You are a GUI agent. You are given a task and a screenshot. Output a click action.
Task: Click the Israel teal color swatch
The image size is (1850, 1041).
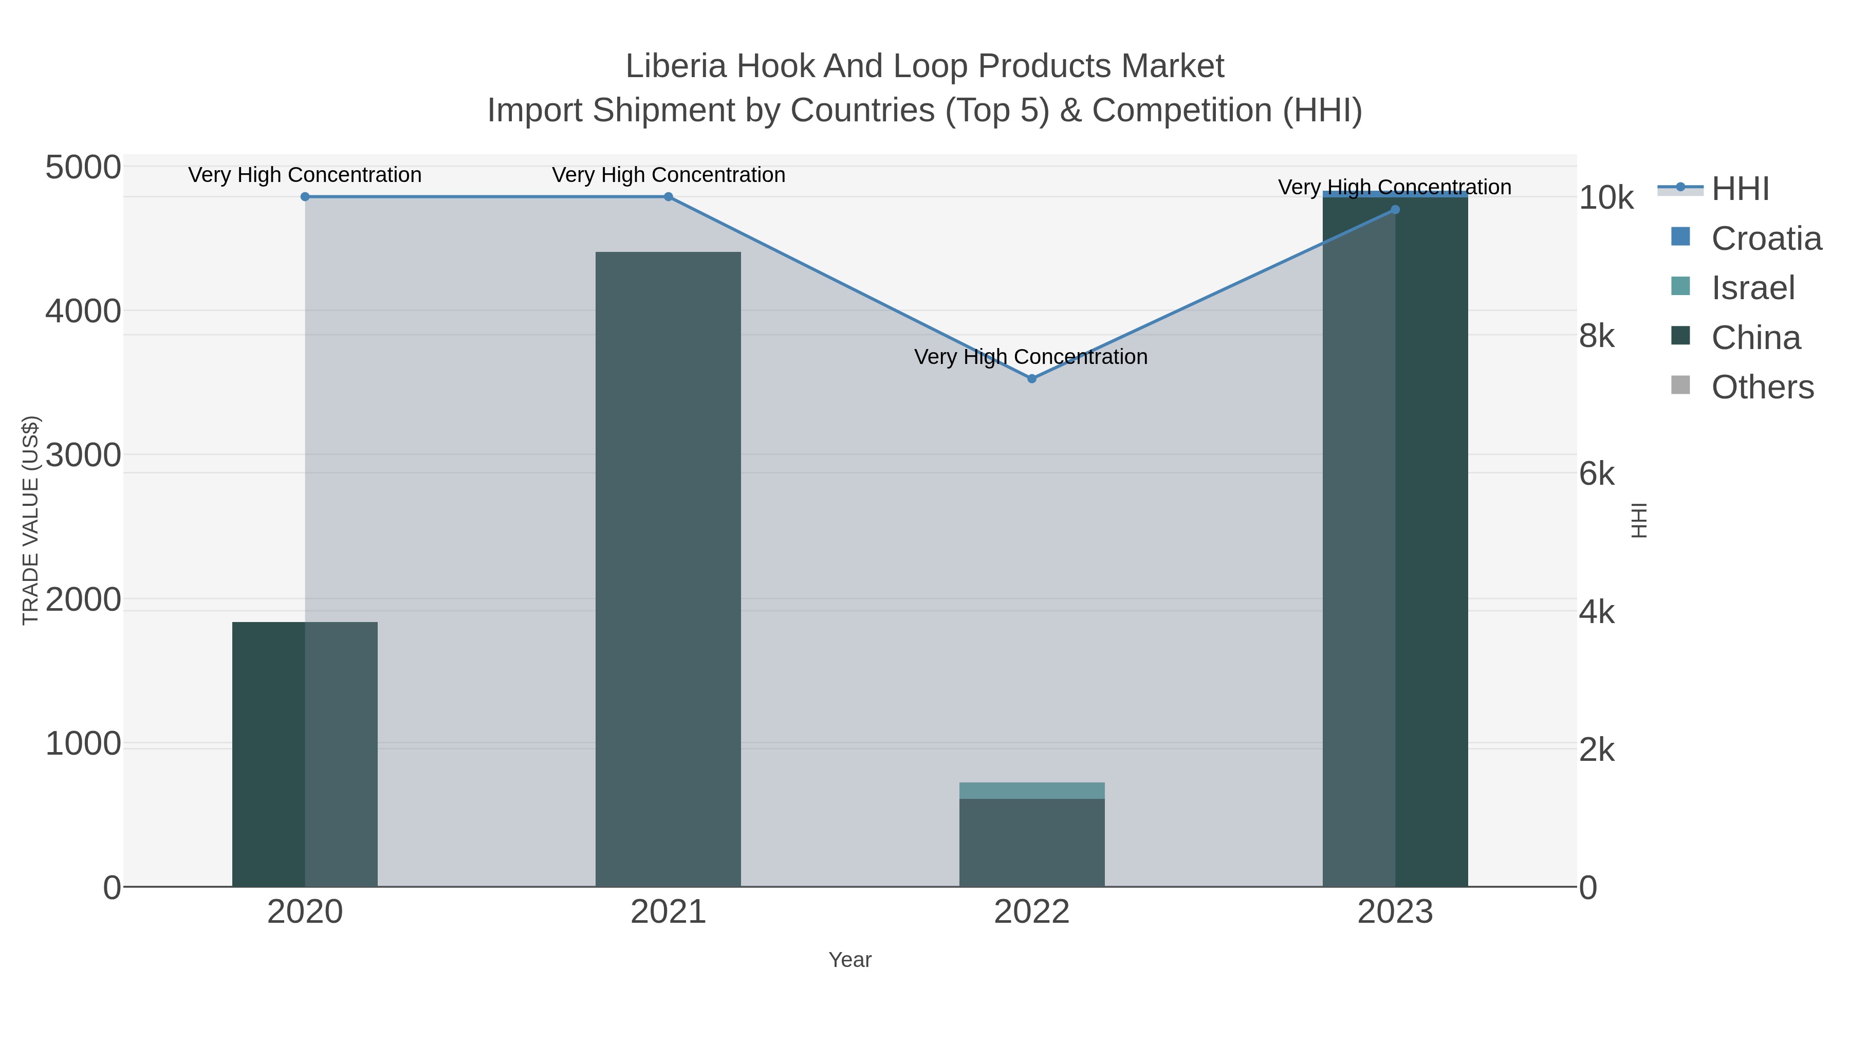click(x=1680, y=286)
